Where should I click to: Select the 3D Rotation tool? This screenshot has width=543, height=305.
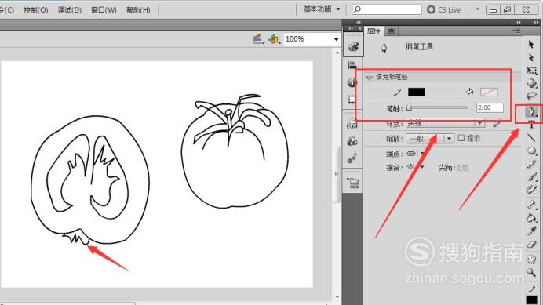point(531,83)
